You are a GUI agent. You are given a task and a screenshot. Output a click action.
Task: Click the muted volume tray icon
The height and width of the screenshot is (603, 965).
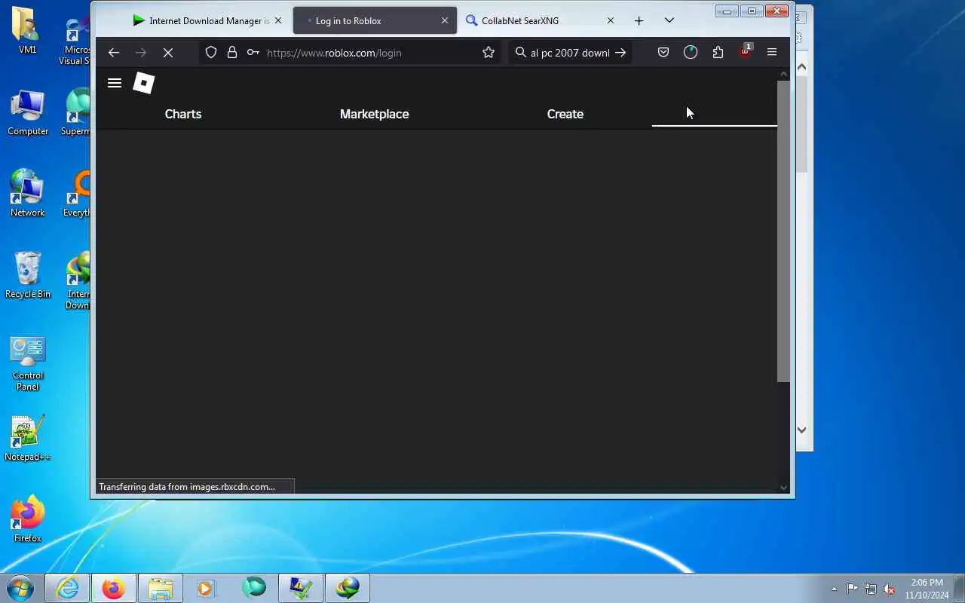[x=890, y=589]
